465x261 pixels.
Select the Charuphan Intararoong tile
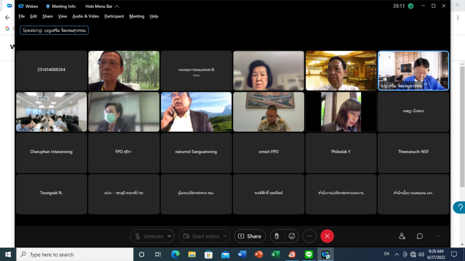51,153
